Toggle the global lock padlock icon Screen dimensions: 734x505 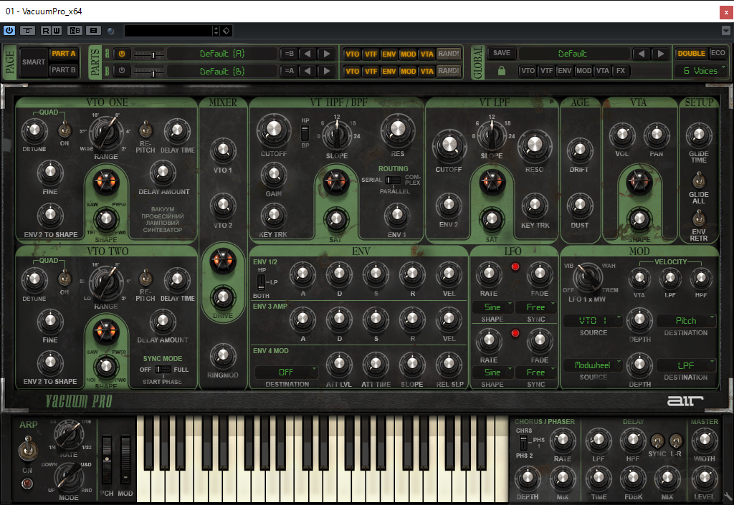501,71
